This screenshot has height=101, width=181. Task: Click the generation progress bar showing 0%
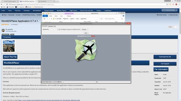click(97, 82)
